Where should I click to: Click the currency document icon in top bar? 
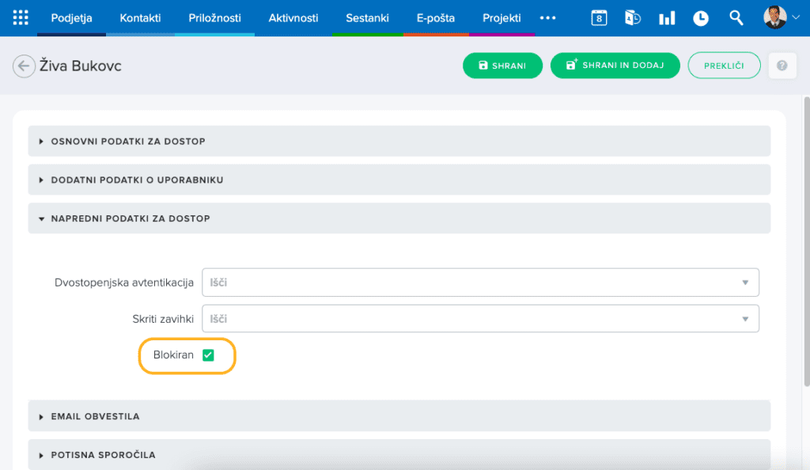(x=633, y=17)
